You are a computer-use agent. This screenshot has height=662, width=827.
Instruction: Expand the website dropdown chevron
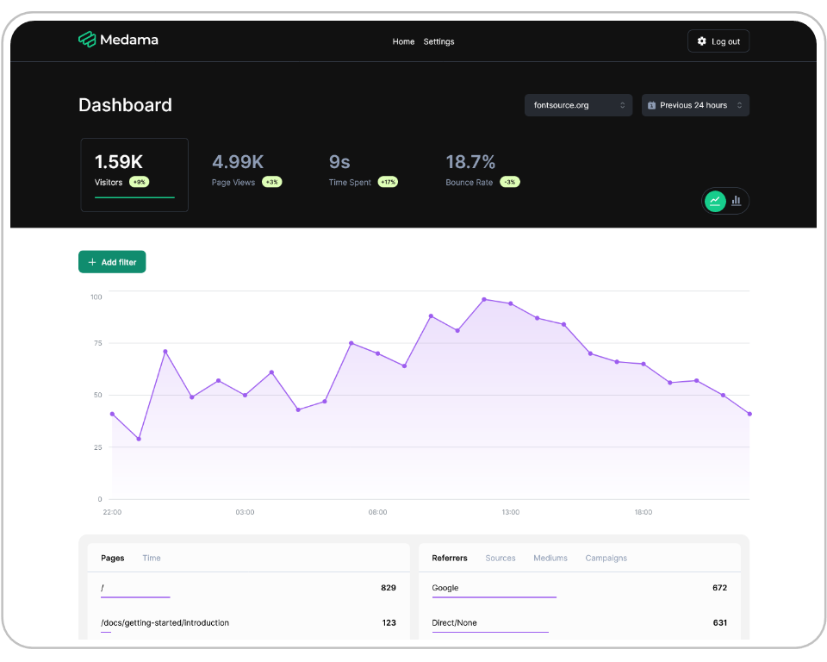click(625, 104)
